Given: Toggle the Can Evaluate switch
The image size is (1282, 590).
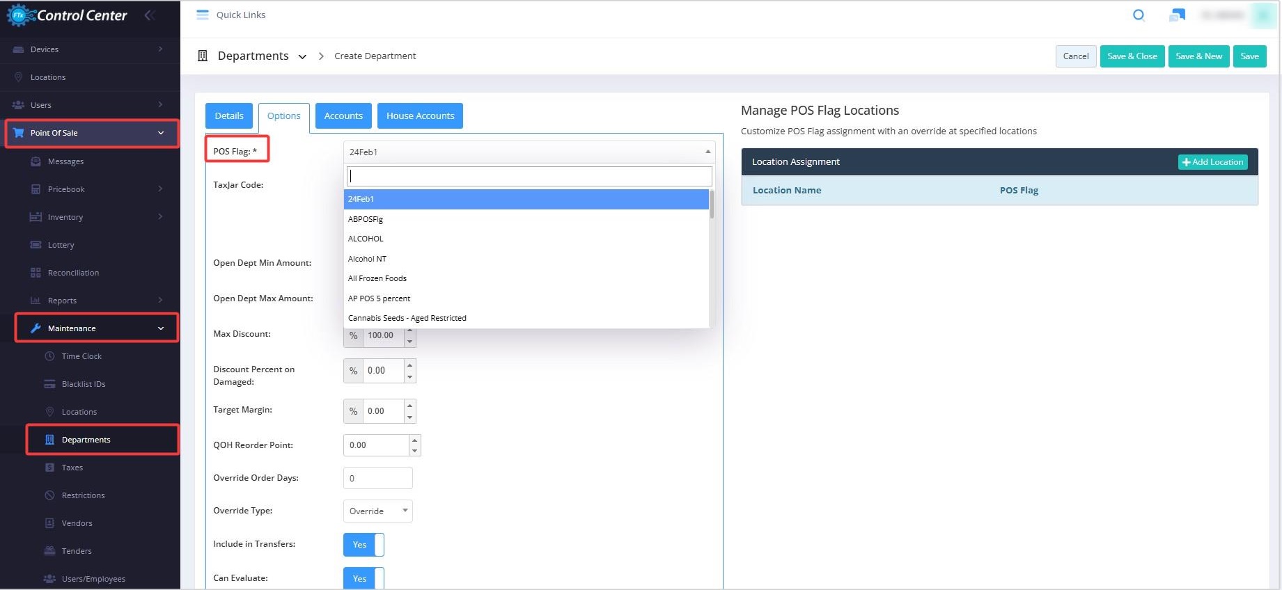Looking at the screenshot, I should click(x=364, y=578).
